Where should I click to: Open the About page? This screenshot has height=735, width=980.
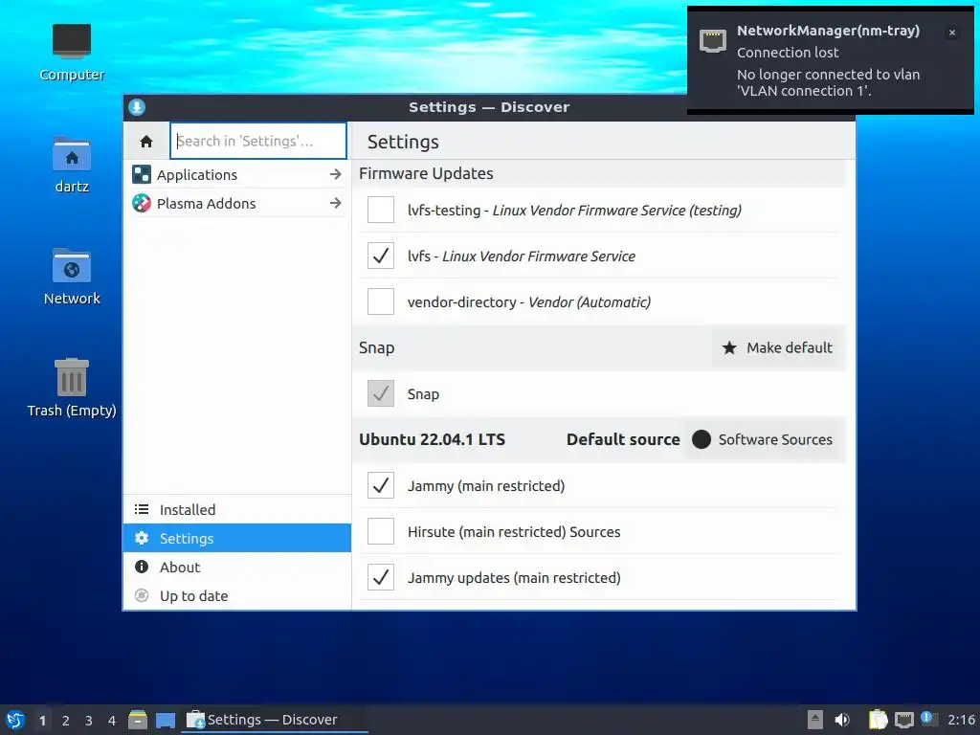237,567
